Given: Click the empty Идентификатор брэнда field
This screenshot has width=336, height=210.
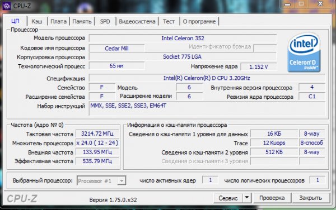Looking at the screenshot, I should pyautogui.click(x=265, y=48).
